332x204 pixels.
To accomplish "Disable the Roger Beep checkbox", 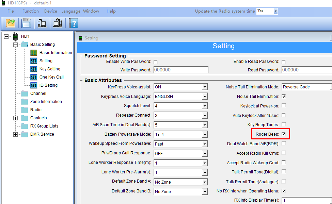I will coord(284,134).
